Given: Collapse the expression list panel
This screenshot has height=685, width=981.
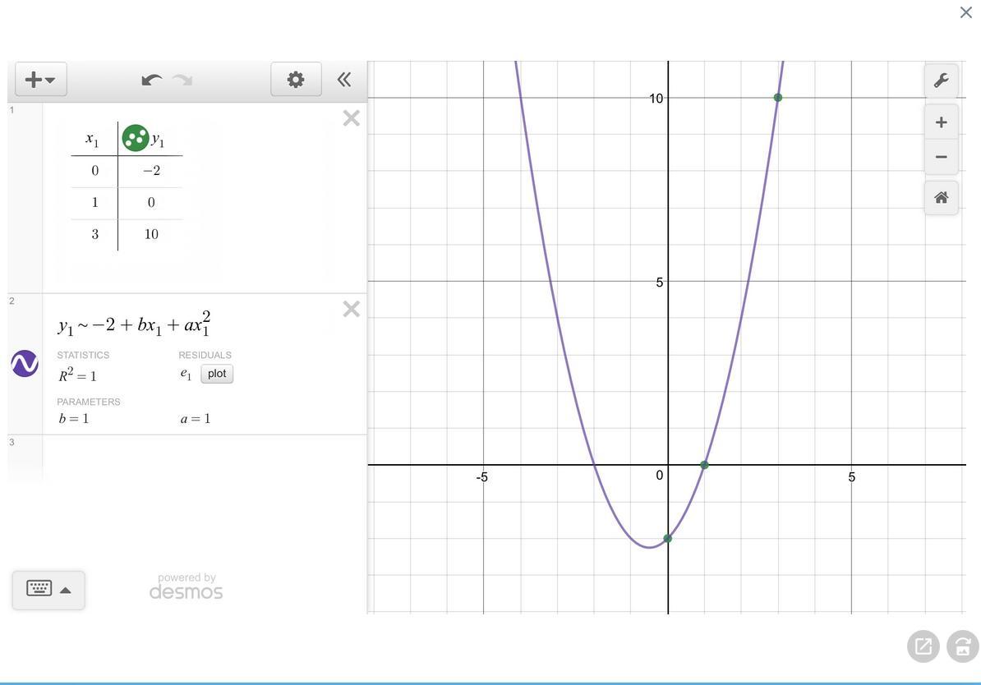Looking at the screenshot, I should coord(344,80).
